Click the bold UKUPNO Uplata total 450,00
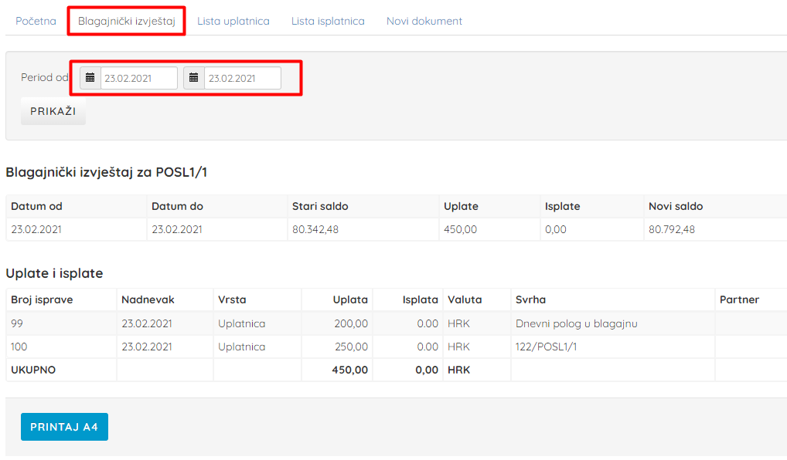 click(x=350, y=370)
